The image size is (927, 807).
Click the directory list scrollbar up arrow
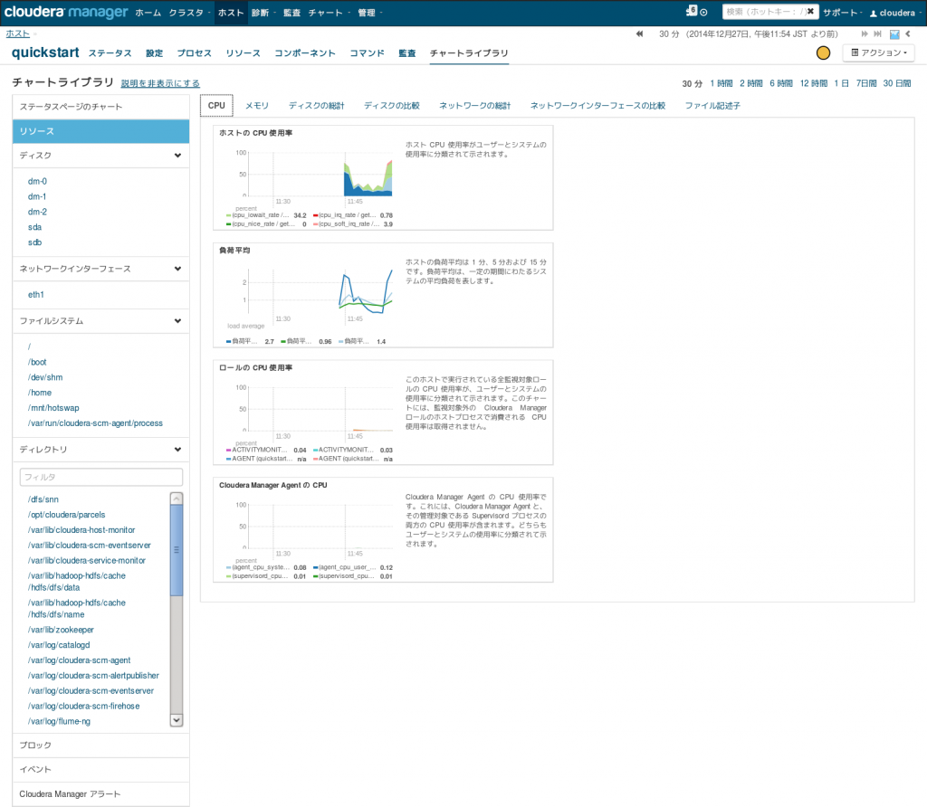[177, 498]
